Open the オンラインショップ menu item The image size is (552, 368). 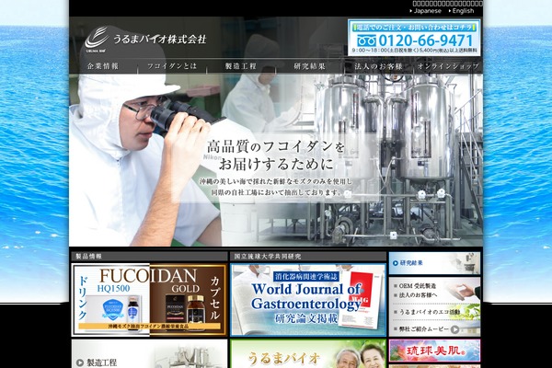pyautogui.click(x=448, y=66)
